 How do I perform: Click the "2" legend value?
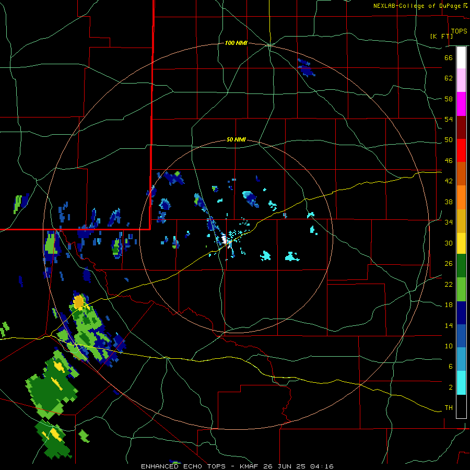coord(450,387)
